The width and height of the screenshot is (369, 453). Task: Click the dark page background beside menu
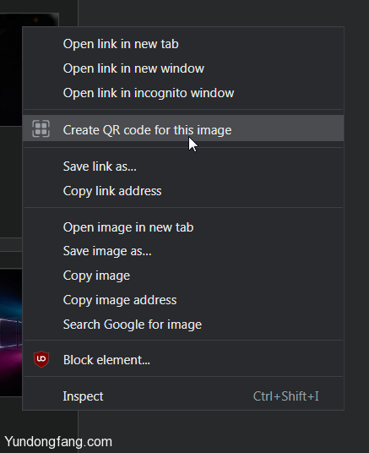click(356, 220)
